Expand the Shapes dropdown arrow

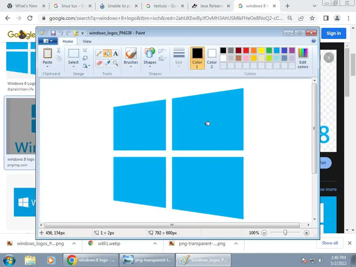150,67
